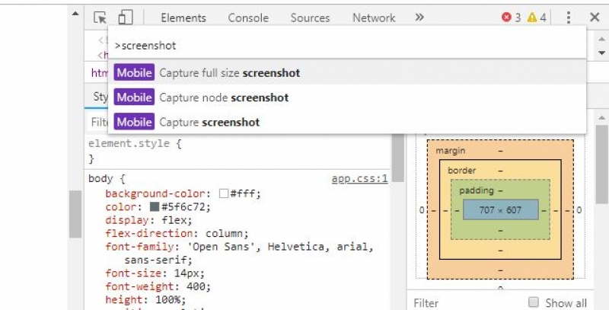Switch to the Console tab
Image resolution: width=609 pixels, height=310 pixels.
248,18
